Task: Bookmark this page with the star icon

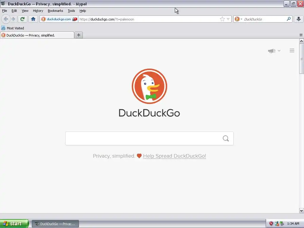Action: pyautogui.click(x=222, y=19)
